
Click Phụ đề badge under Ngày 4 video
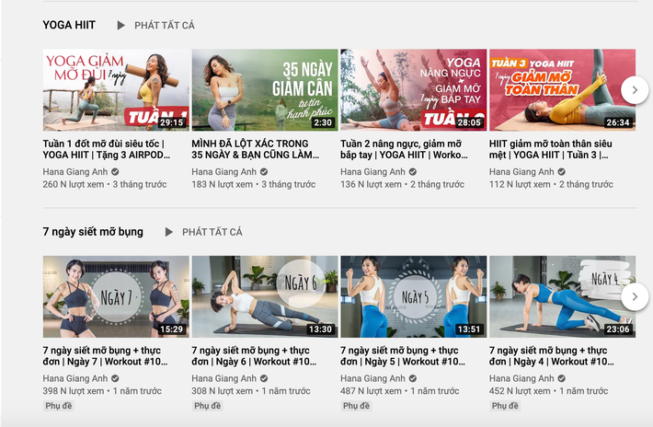coord(505,406)
